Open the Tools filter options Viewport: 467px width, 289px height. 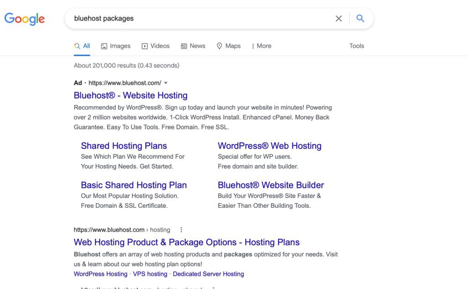click(357, 46)
